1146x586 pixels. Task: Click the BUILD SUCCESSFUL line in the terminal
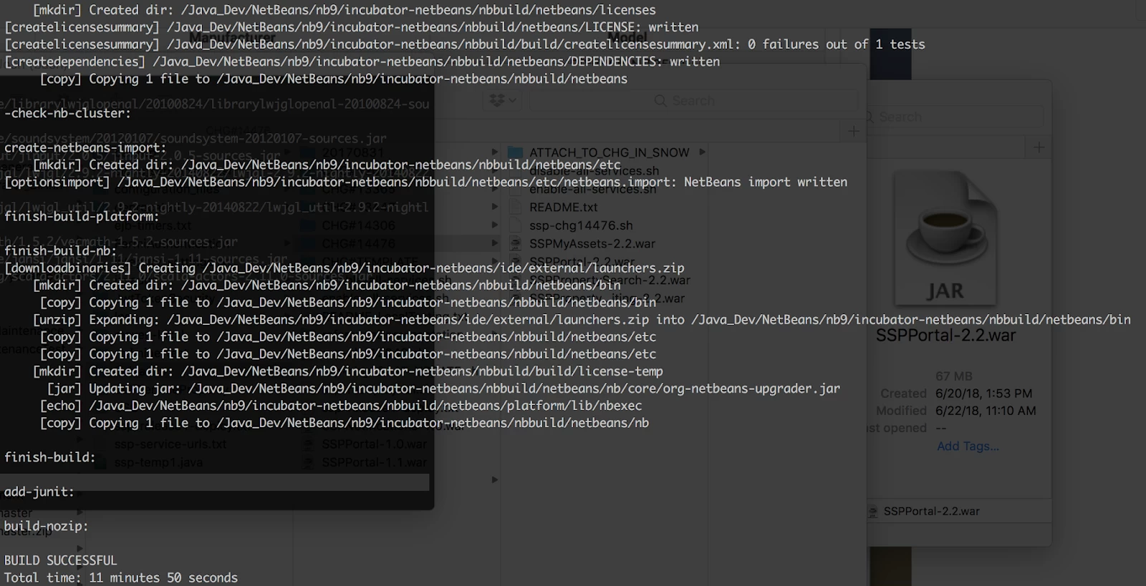pos(60,560)
